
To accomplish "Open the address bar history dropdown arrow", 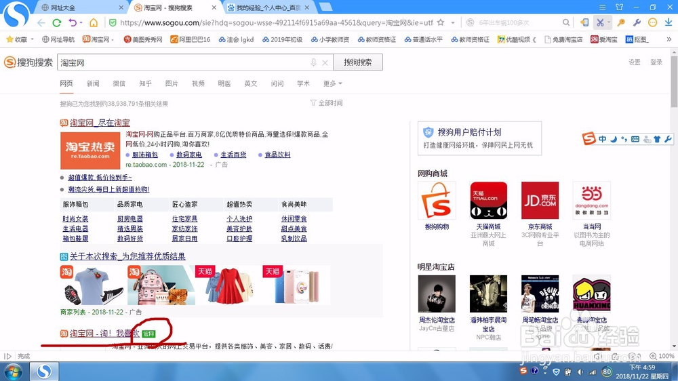I will point(453,22).
